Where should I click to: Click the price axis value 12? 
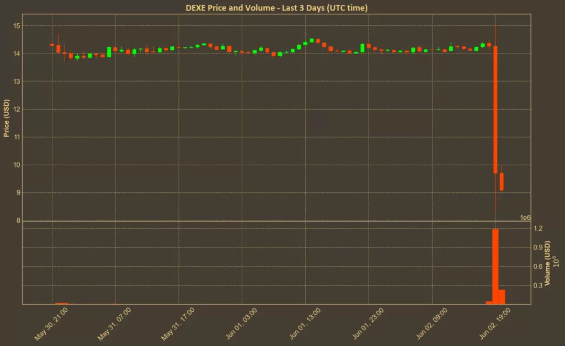[17, 109]
